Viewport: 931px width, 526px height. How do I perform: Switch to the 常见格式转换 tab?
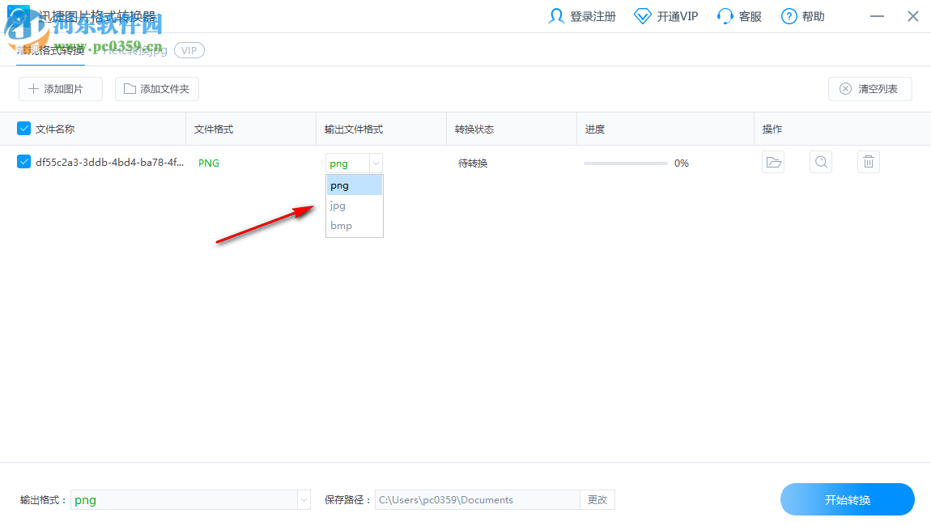pos(51,49)
